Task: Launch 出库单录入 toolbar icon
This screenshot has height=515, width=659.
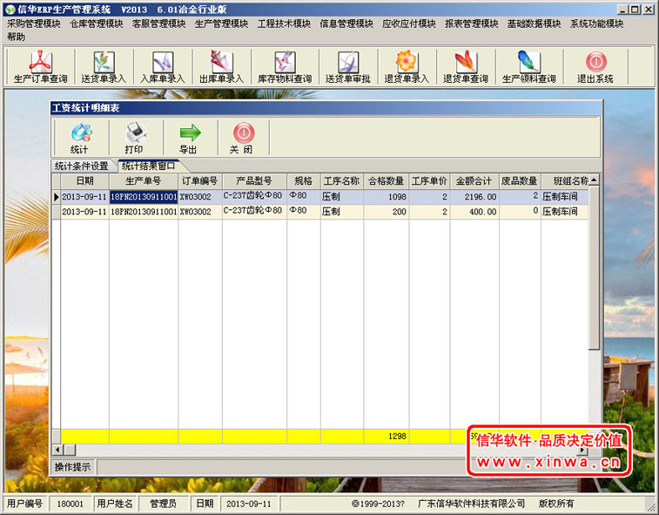Action: click(220, 66)
